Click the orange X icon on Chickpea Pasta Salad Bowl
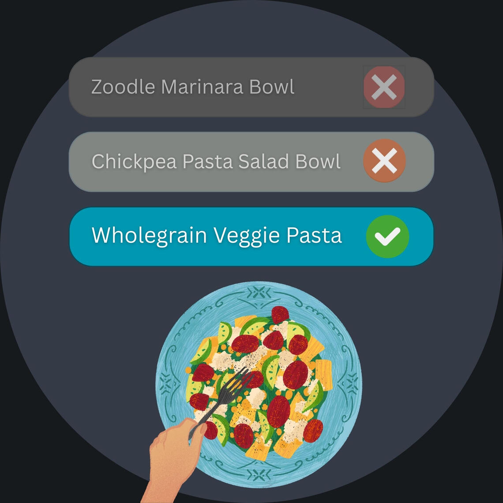Viewport: 503px width, 503px height. click(x=384, y=161)
